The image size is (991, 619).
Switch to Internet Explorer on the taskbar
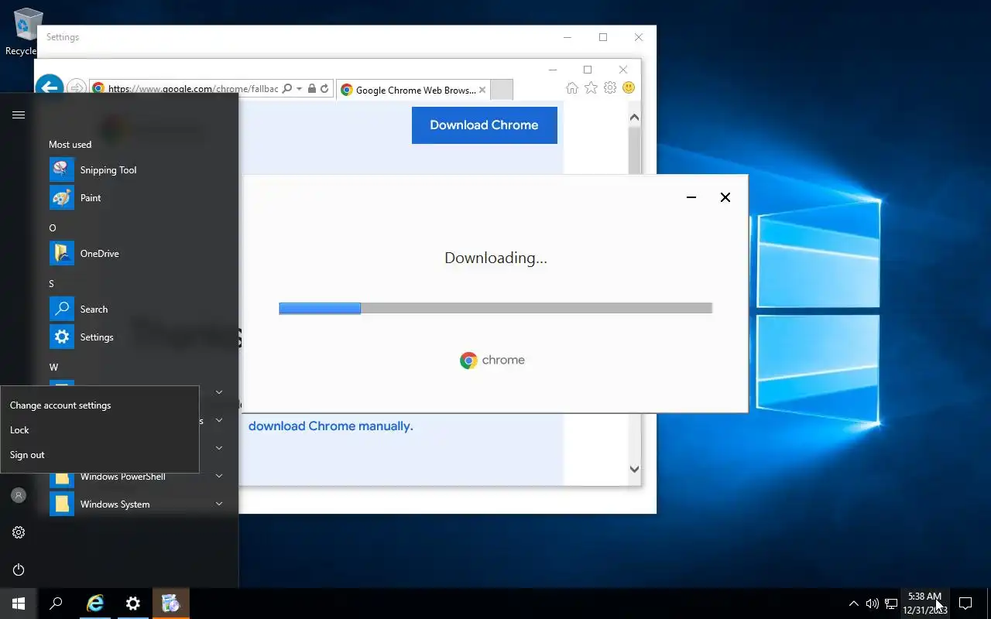coord(95,604)
